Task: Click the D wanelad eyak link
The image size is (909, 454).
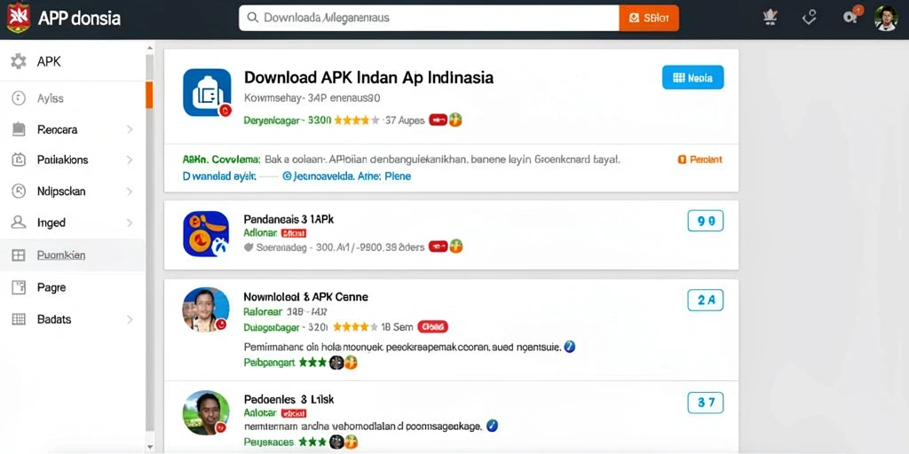Action: coord(219,176)
